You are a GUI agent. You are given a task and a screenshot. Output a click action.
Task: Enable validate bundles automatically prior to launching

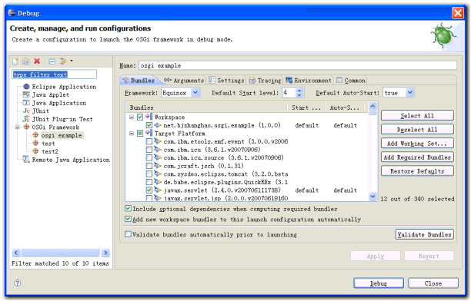pos(129,234)
